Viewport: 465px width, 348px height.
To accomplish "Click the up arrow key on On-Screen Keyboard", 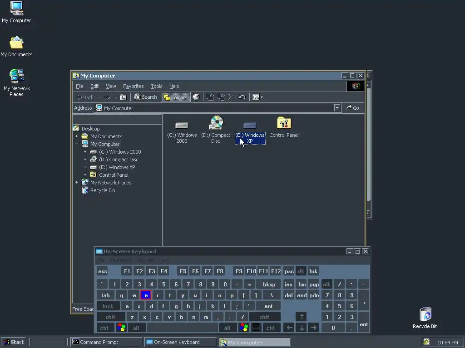I will click(x=302, y=317).
